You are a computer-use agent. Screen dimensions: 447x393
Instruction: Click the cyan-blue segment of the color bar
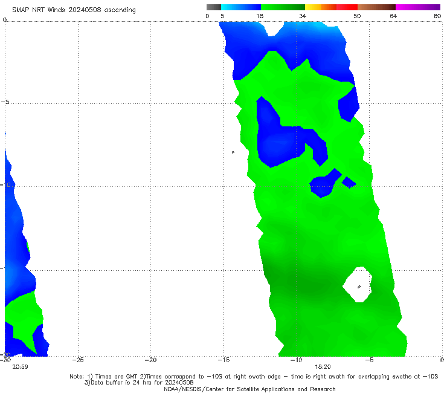[x=241, y=7]
